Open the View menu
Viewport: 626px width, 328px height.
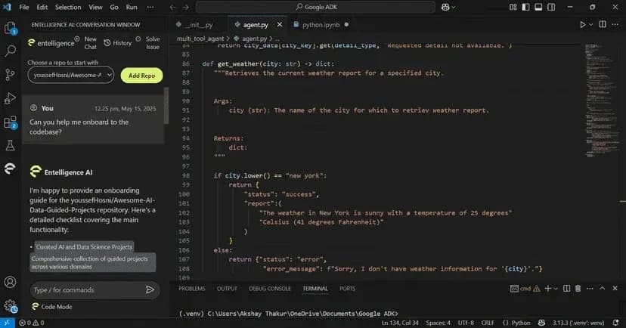95,8
